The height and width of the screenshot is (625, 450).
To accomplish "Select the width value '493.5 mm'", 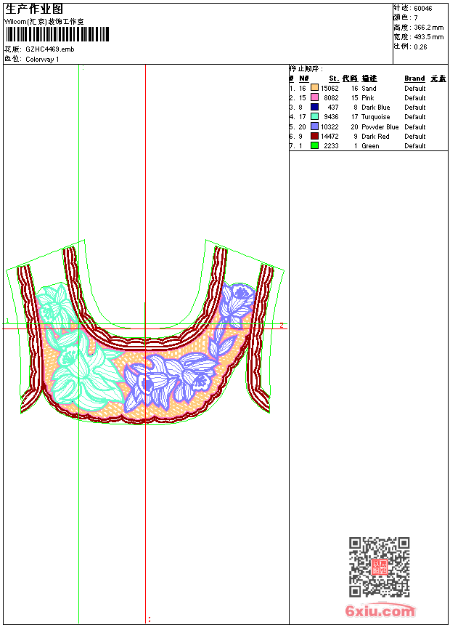I will point(428,37).
